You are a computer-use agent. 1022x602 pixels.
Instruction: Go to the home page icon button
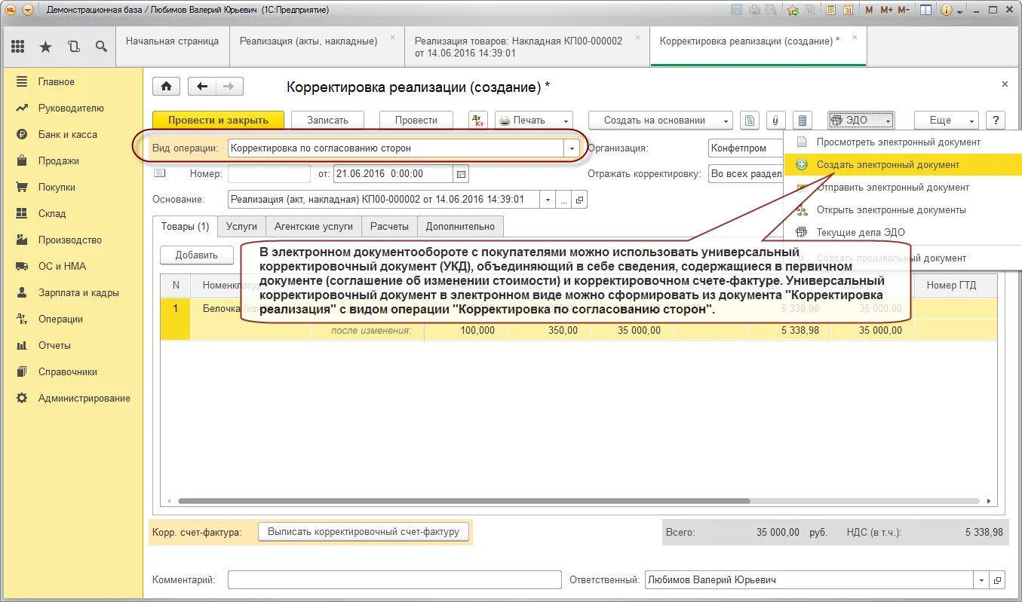pos(166,87)
